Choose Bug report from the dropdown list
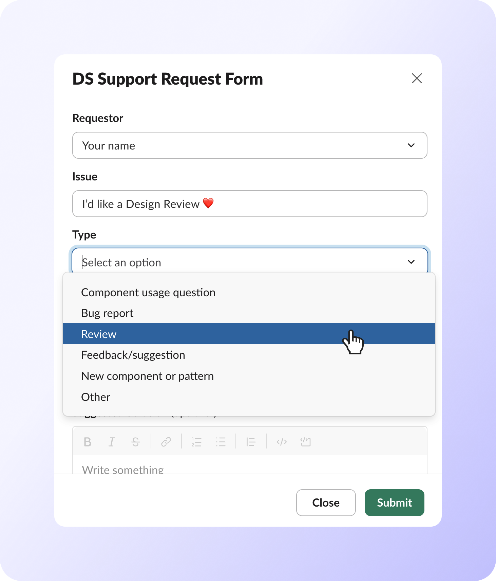Viewport: 496px width, 581px height. (x=107, y=313)
